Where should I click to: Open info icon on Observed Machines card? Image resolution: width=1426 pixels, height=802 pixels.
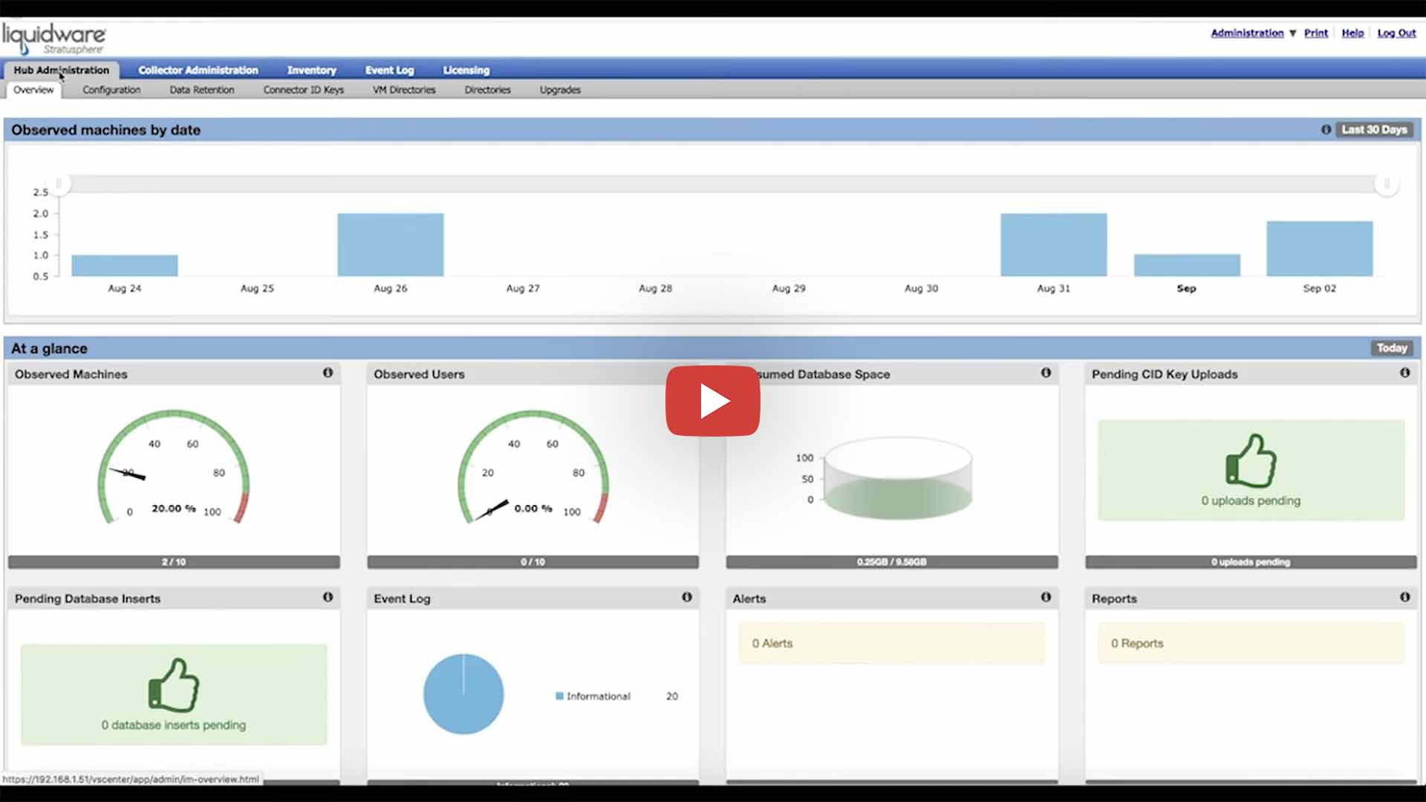tap(328, 373)
